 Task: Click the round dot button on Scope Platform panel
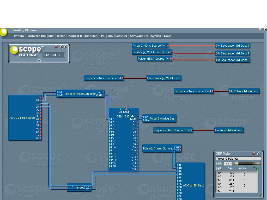click(61, 47)
